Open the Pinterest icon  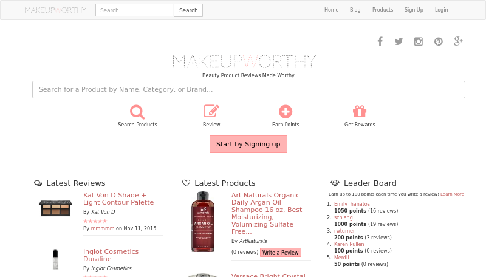(x=438, y=41)
